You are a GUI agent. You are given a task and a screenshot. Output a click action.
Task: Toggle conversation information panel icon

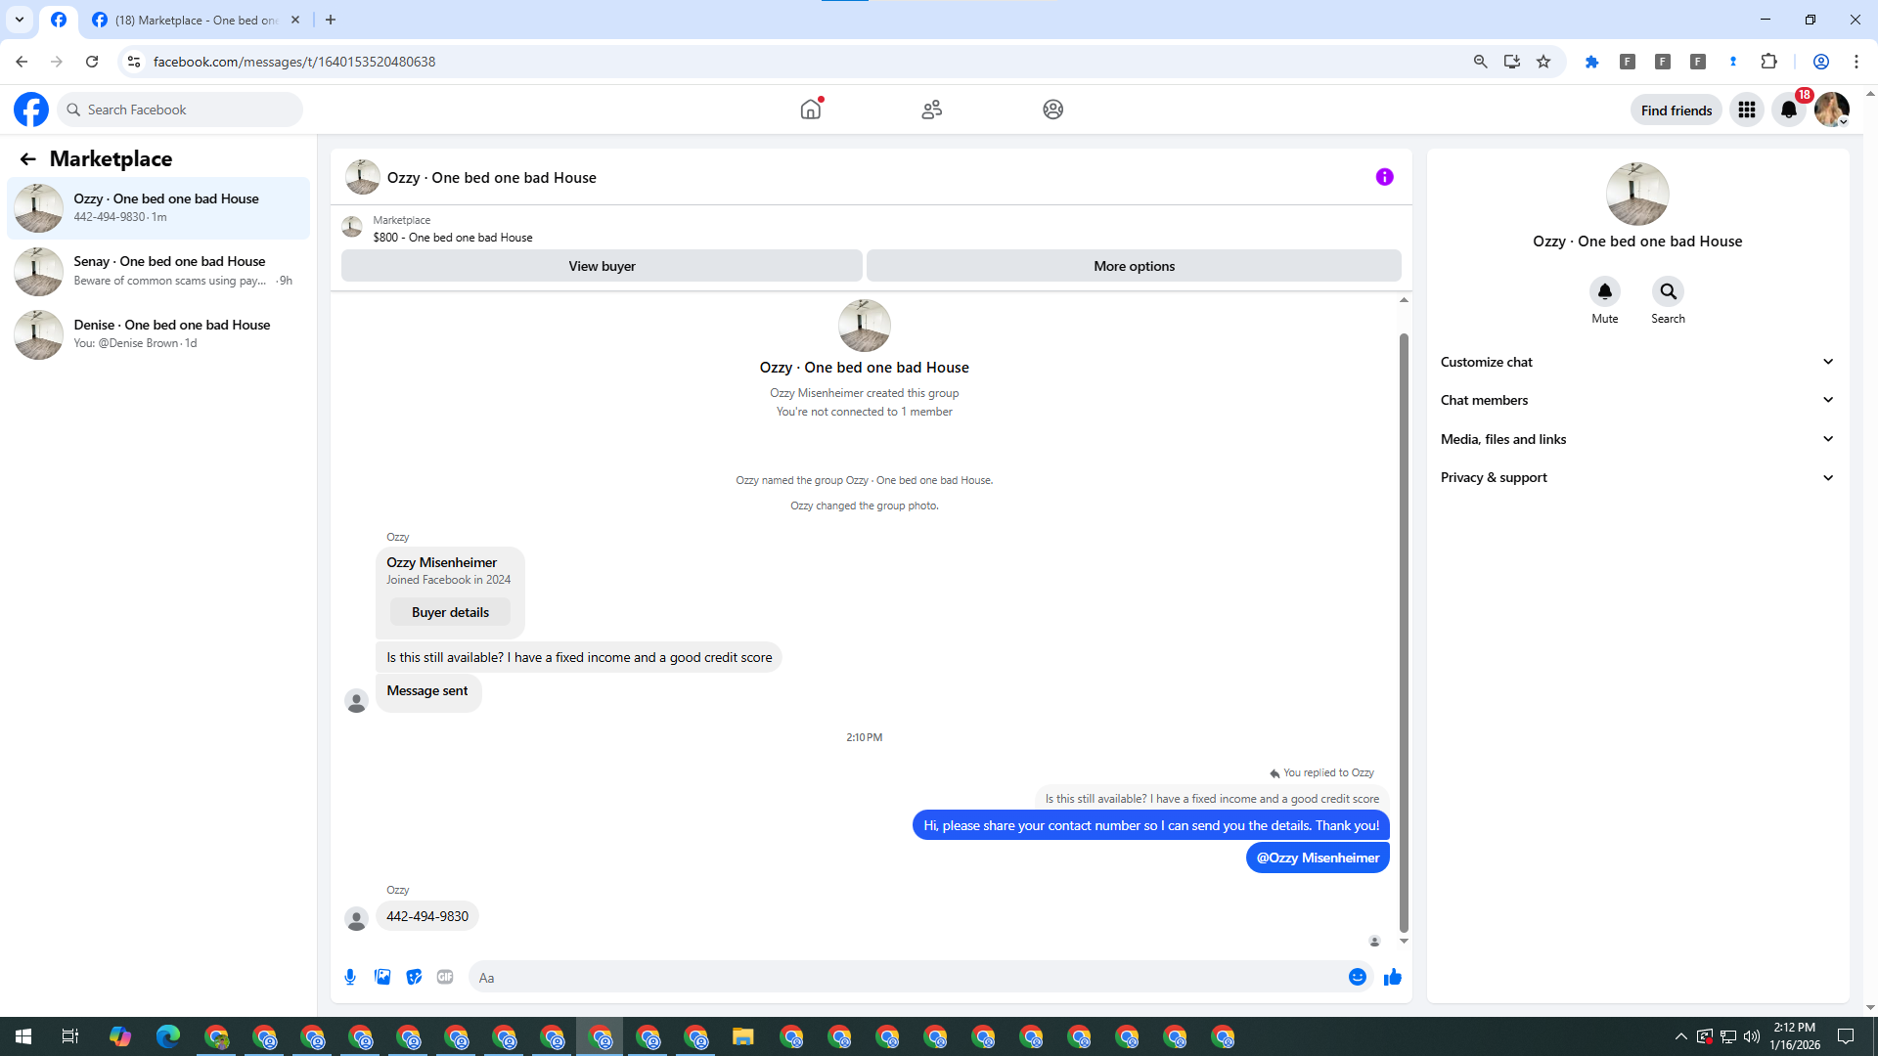click(x=1384, y=177)
